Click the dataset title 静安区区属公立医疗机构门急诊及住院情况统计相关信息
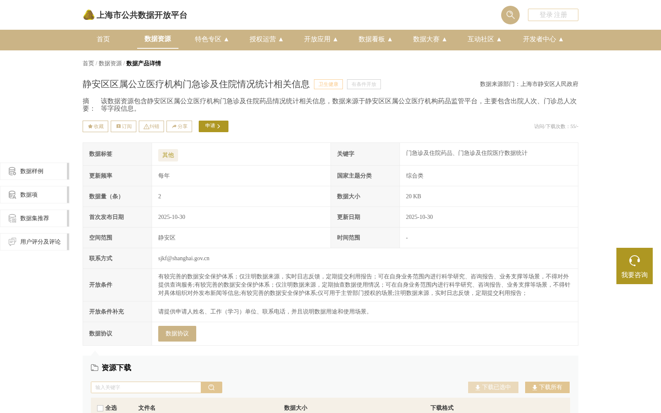The width and height of the screenshot is (661, 413). click(x=196, y=84)
